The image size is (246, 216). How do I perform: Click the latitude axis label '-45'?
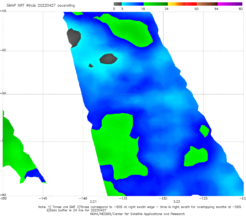click(3, 50)
